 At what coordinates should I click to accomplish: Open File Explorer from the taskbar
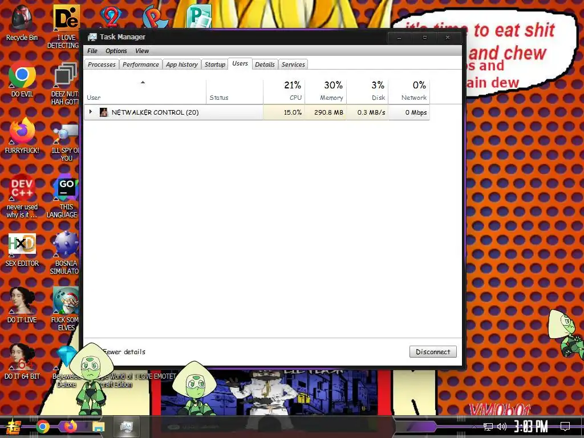pyautogui.click(x=99, y=427)
